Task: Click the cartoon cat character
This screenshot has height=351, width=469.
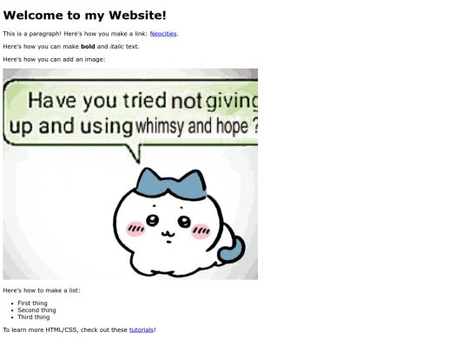Action: coord(179,223)
